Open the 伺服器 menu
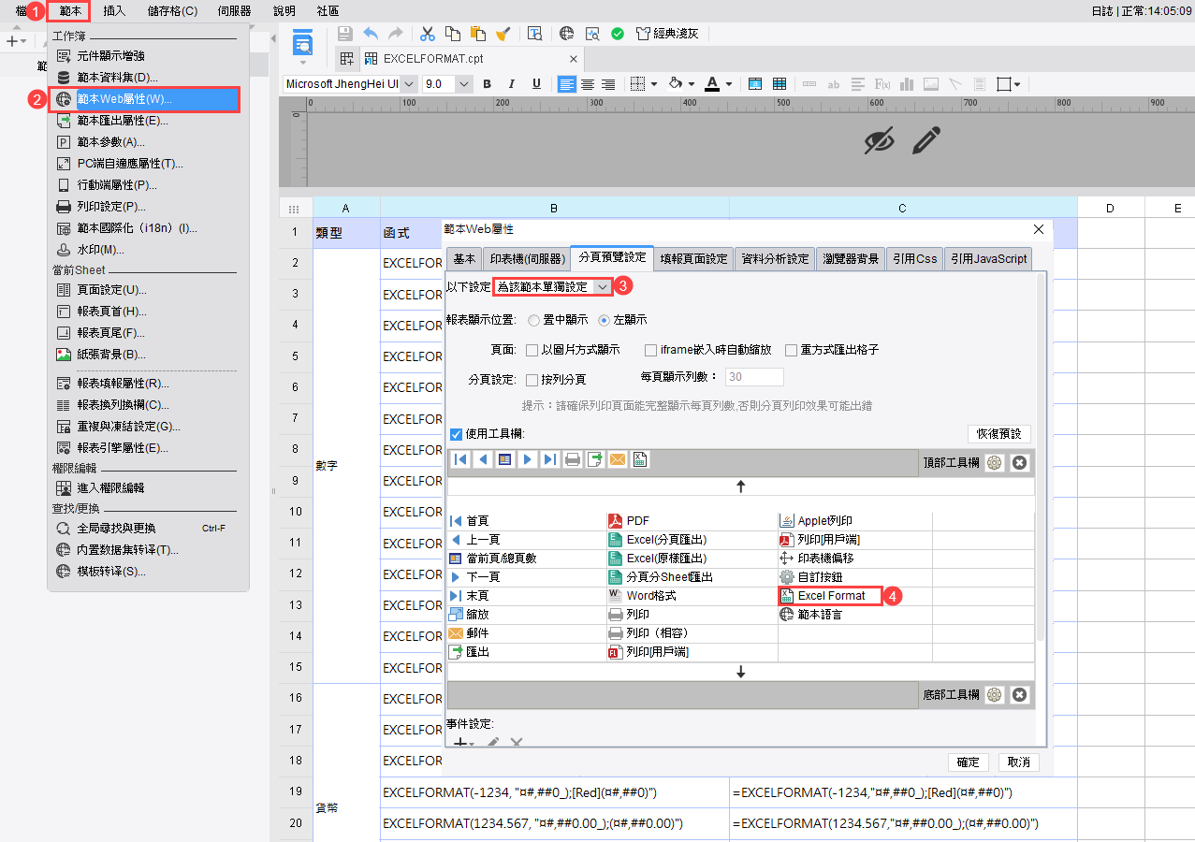 click(x=234, y=11)
